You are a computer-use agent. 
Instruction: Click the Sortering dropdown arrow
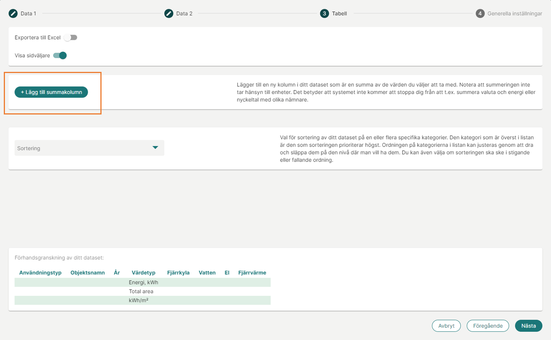(x=155, y=148)
